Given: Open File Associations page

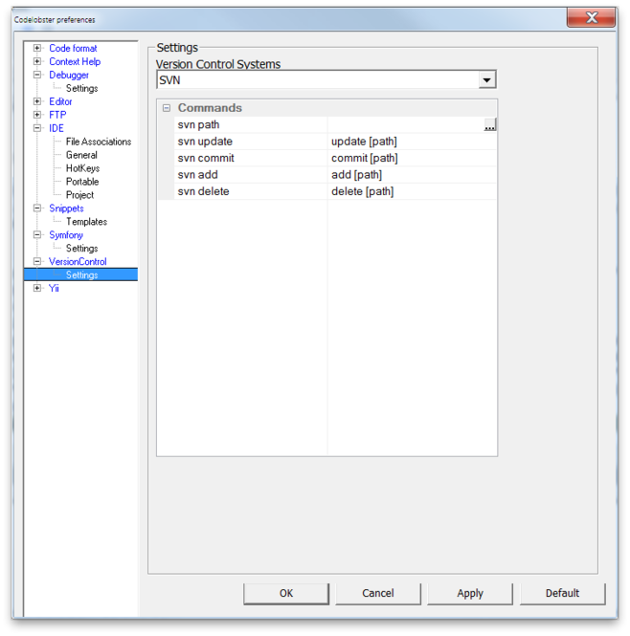Looking at the screenshot, I should 99,142.
